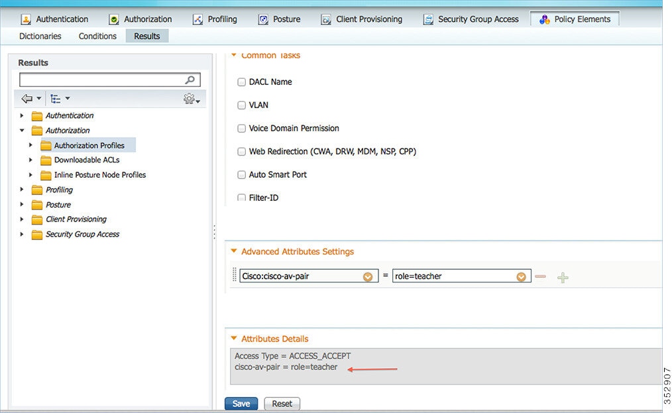
Task: Collapse the Attributes Details section
Action: [x=234, y=338]
